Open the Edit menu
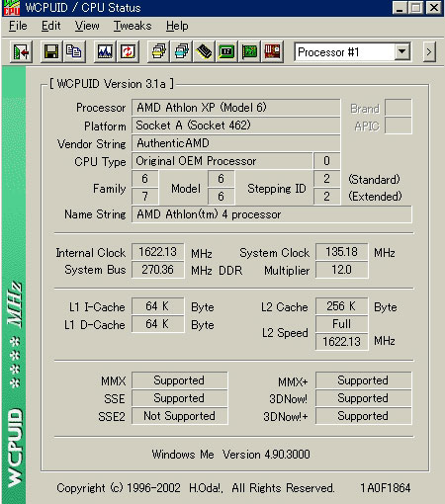The height and width of the screenshot is (504, 445). click(51, 26)
